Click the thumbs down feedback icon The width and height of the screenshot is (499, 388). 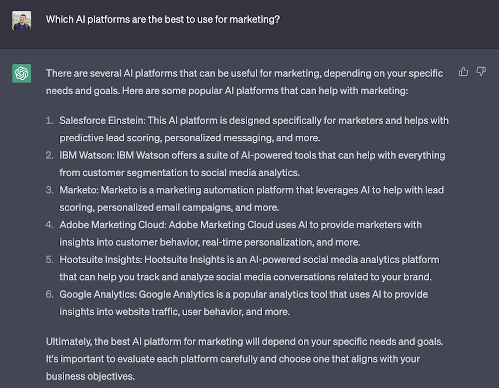pyautogui.click(x=481, y=72)
